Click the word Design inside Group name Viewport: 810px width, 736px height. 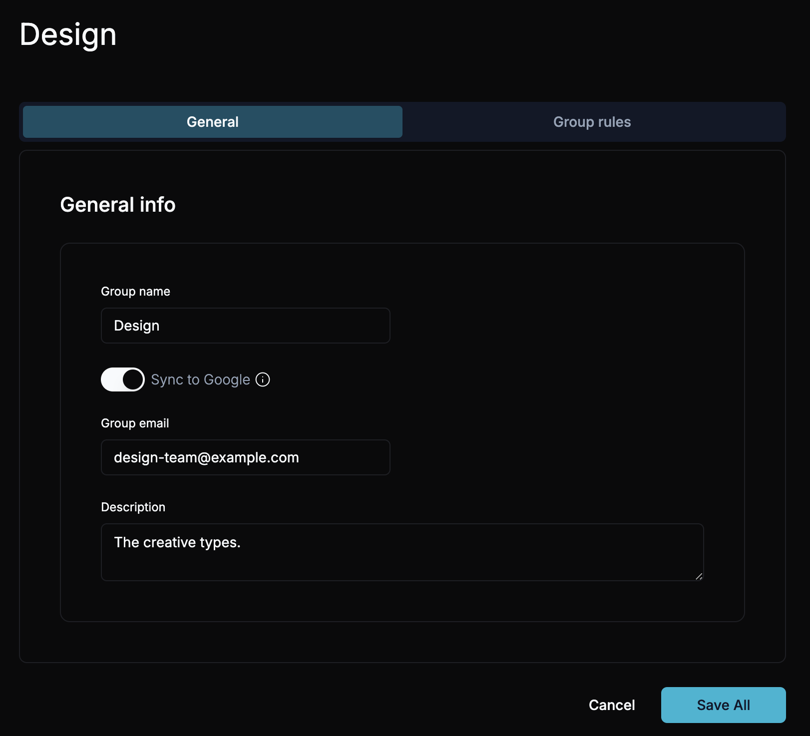click(136, 326)
